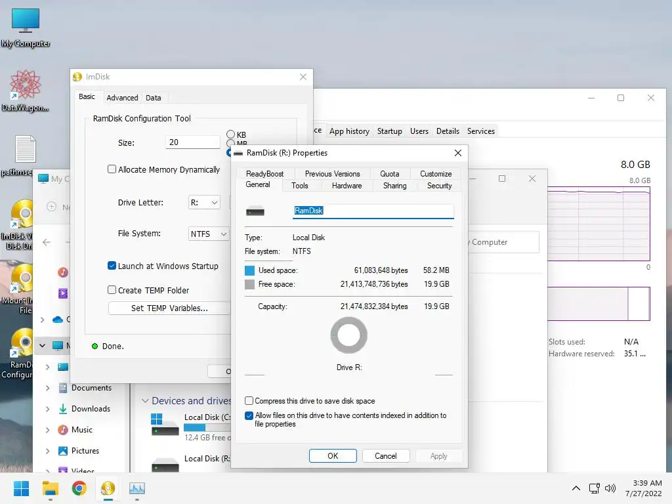Screen dimensions: 672x504
Task: Open the Security tab in Properties
Action: 439,186
